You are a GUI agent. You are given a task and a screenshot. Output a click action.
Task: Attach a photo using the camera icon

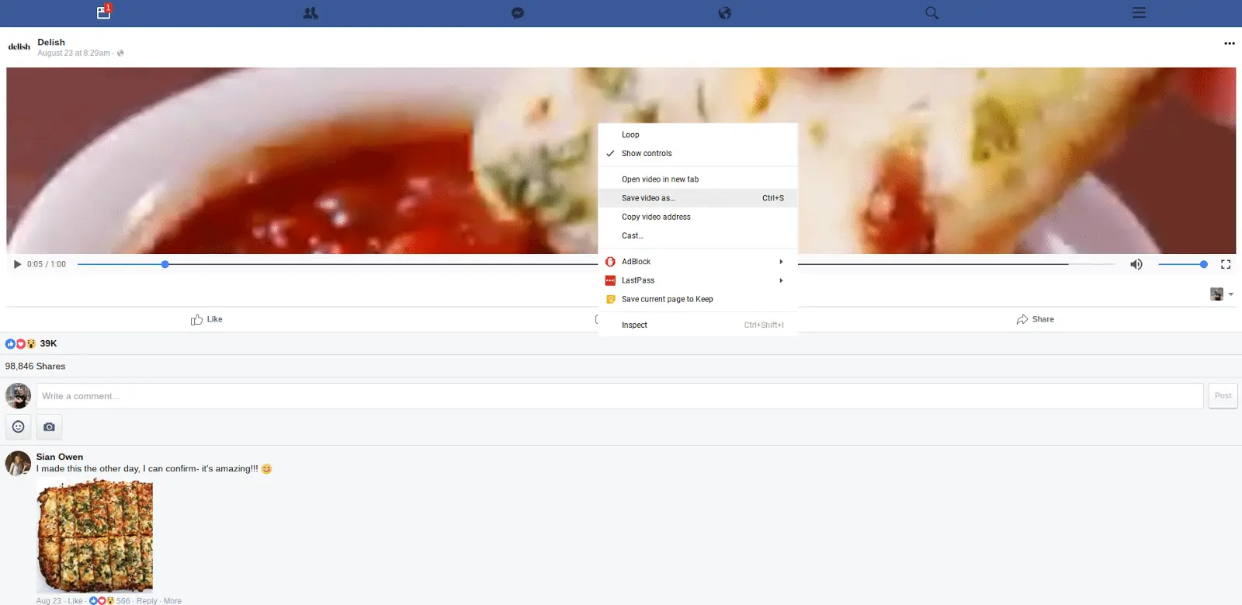point(49,426)
